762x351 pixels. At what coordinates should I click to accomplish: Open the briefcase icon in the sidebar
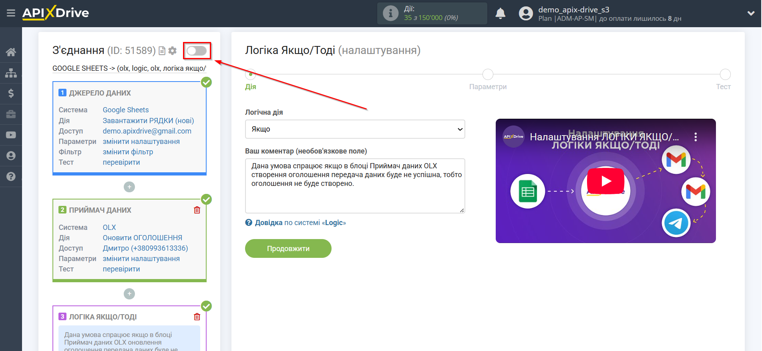coord(11,114)
